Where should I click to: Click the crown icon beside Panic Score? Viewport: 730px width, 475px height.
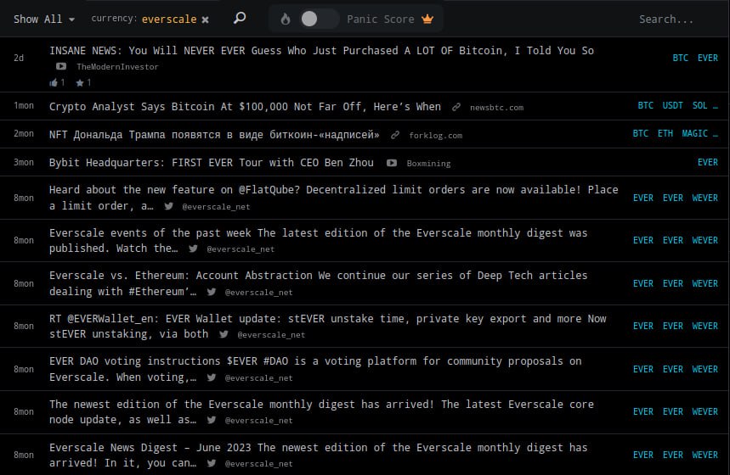(427, 19)
